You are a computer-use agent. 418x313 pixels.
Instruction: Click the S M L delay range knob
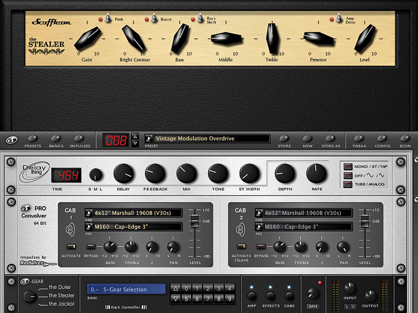click(x=95, y=175)
